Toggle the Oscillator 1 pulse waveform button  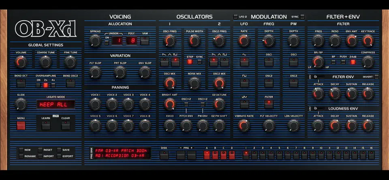[175, 62]
